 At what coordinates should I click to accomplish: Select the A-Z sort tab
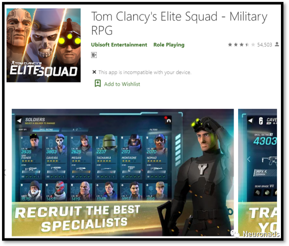75,130
